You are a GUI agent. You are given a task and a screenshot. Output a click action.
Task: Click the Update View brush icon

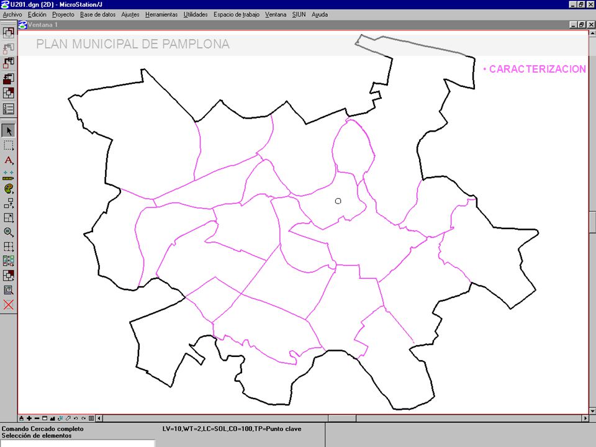pos(22,418)
